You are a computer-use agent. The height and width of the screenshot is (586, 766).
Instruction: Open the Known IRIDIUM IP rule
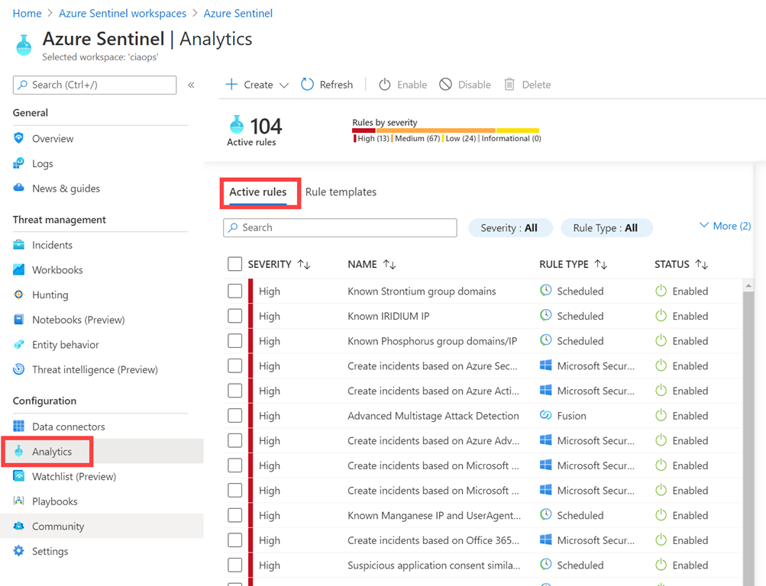click(388, 316)
